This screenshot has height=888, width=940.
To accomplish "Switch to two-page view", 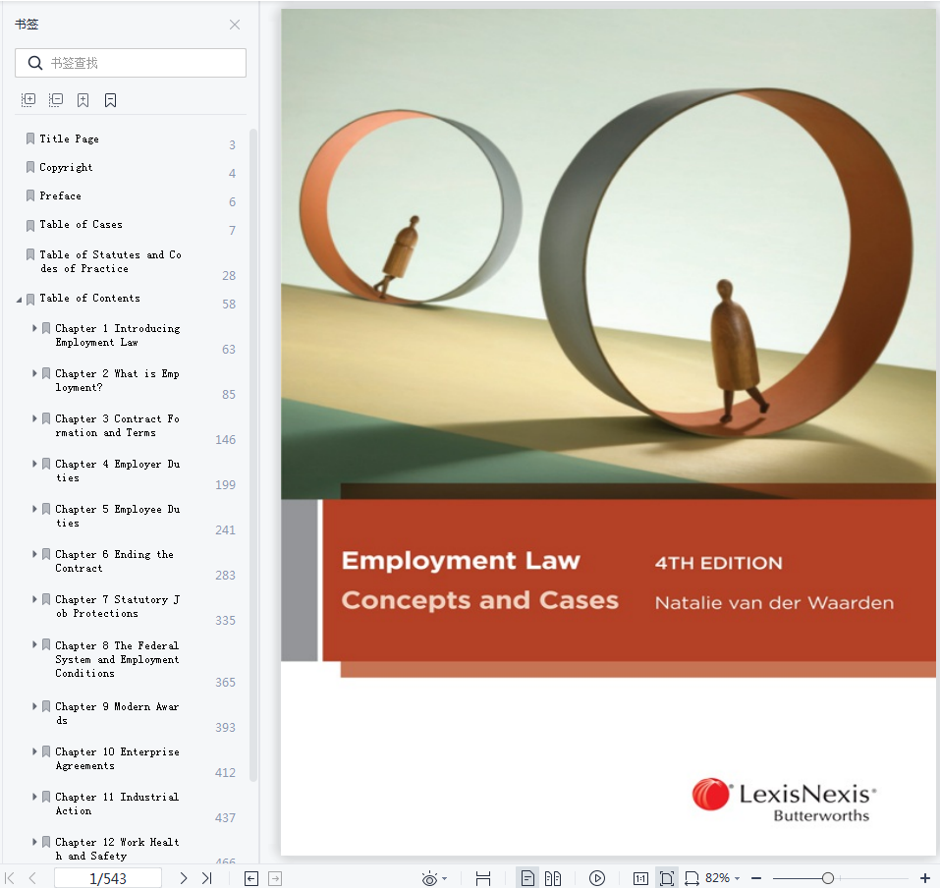I will 553,878.
